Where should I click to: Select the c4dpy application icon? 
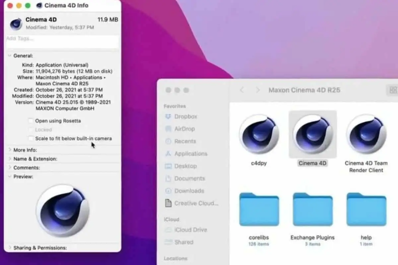click(x=259, y=134)
